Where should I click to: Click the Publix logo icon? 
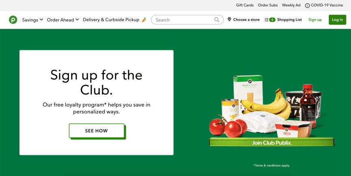[x=13, y=20]
